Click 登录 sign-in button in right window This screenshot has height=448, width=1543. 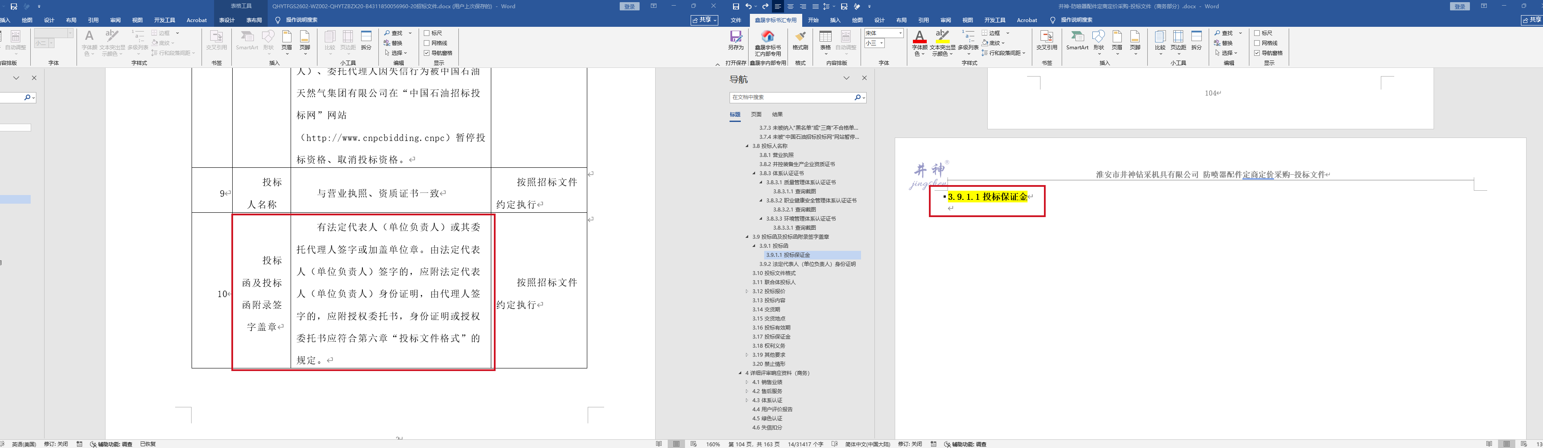(x=1460, y=6)
